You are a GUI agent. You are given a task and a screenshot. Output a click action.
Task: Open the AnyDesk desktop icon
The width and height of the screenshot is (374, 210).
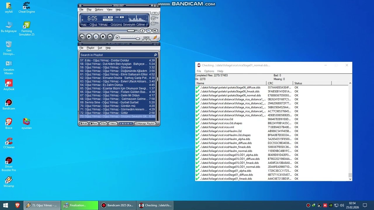pos(9,85)
